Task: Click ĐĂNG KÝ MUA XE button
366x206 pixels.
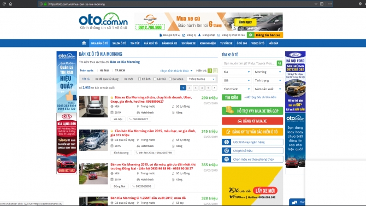Action: pos(252,121)
